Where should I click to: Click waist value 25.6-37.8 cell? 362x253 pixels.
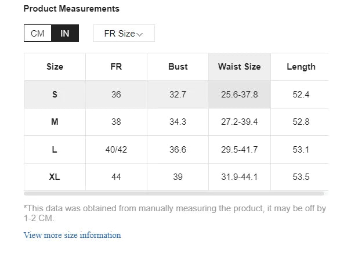coord(239,94)
